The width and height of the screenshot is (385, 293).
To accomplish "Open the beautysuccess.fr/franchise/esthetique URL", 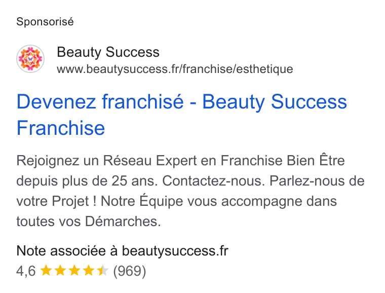I will (175, 69).
